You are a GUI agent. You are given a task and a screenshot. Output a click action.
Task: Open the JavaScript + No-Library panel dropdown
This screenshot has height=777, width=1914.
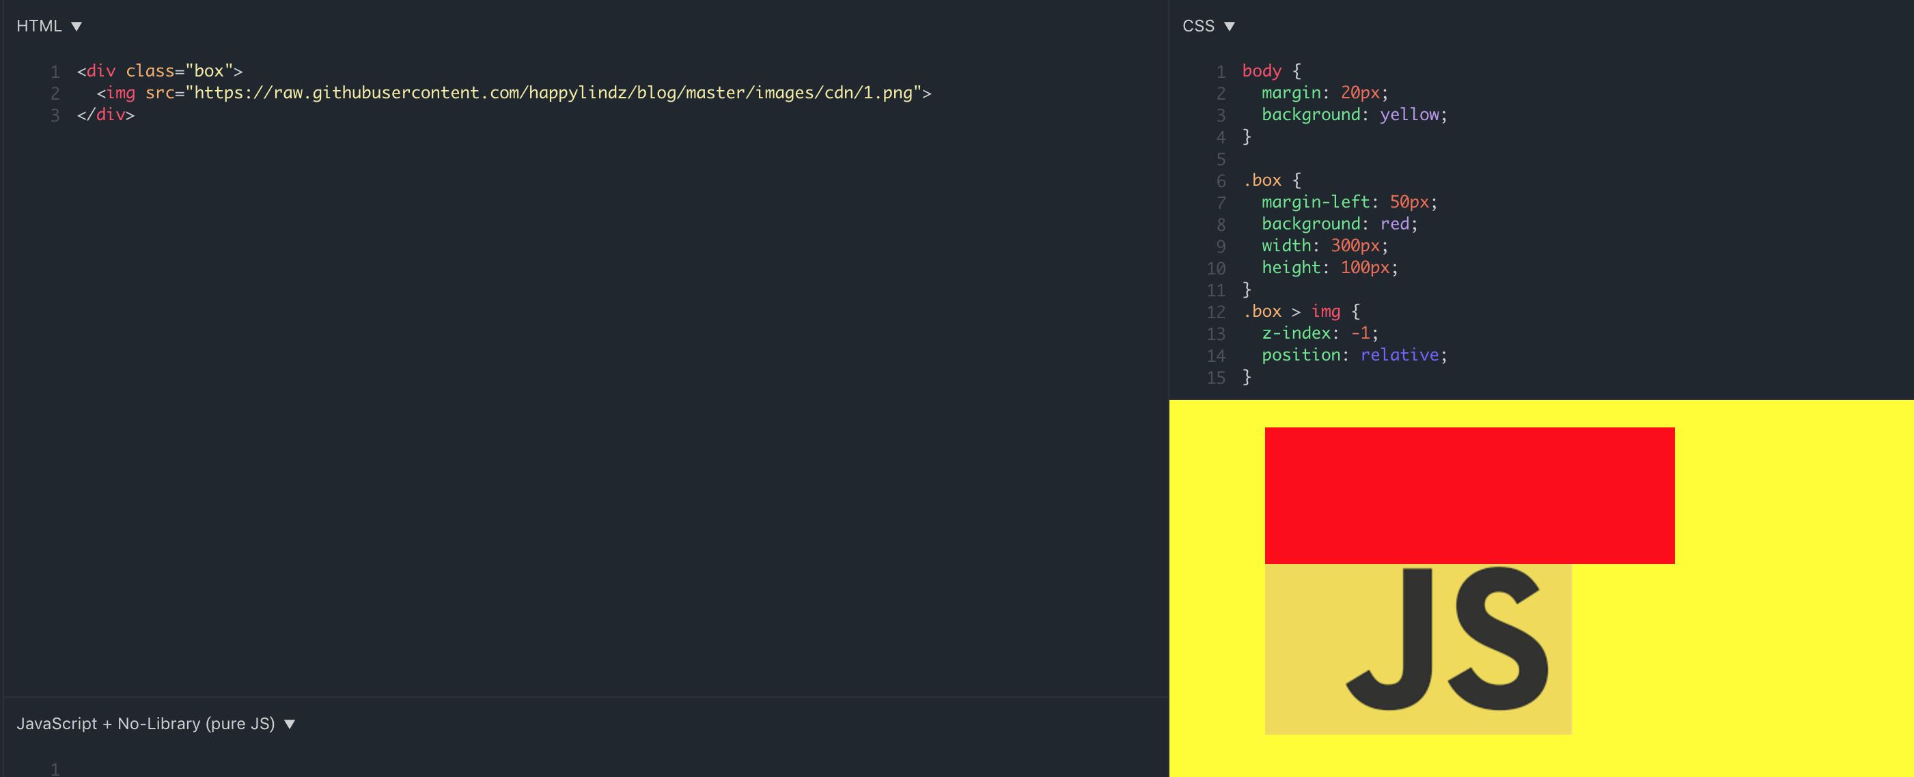[x=290, y=723]
